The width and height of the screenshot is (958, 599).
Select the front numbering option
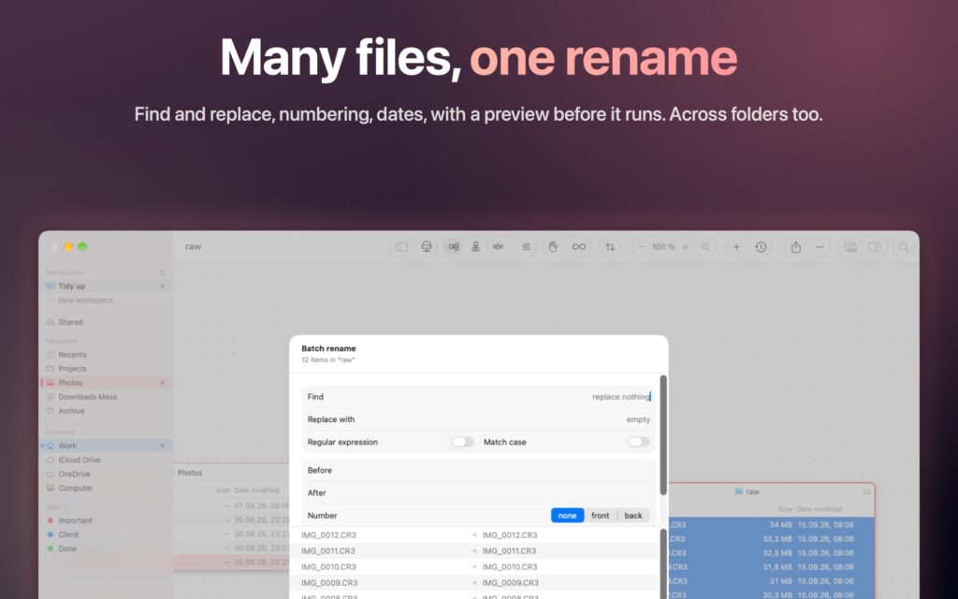point(600,516)
